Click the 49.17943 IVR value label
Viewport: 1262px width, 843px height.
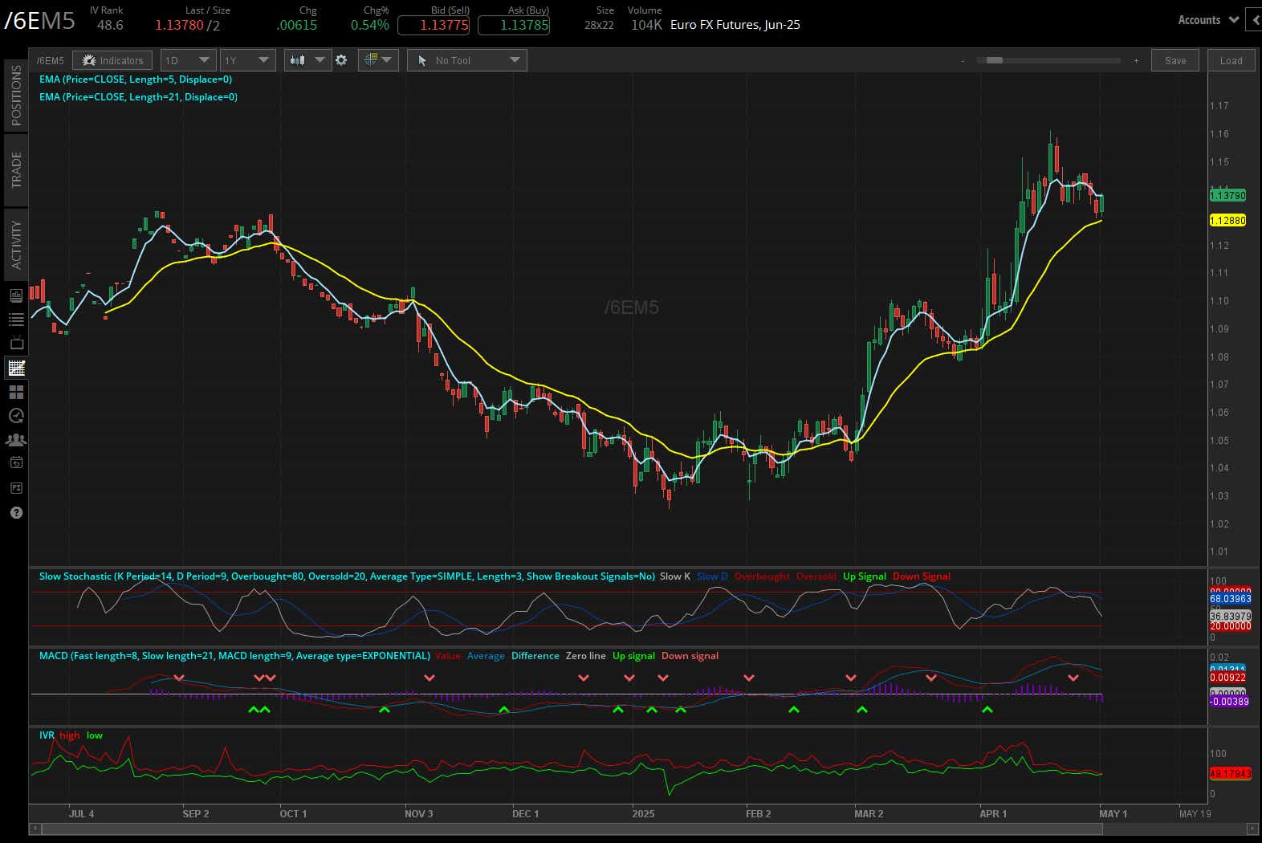click(x=1230, y=773)
